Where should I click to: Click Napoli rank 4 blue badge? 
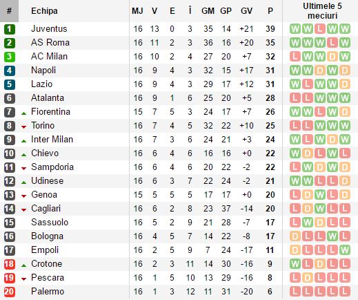coord(10,71)
